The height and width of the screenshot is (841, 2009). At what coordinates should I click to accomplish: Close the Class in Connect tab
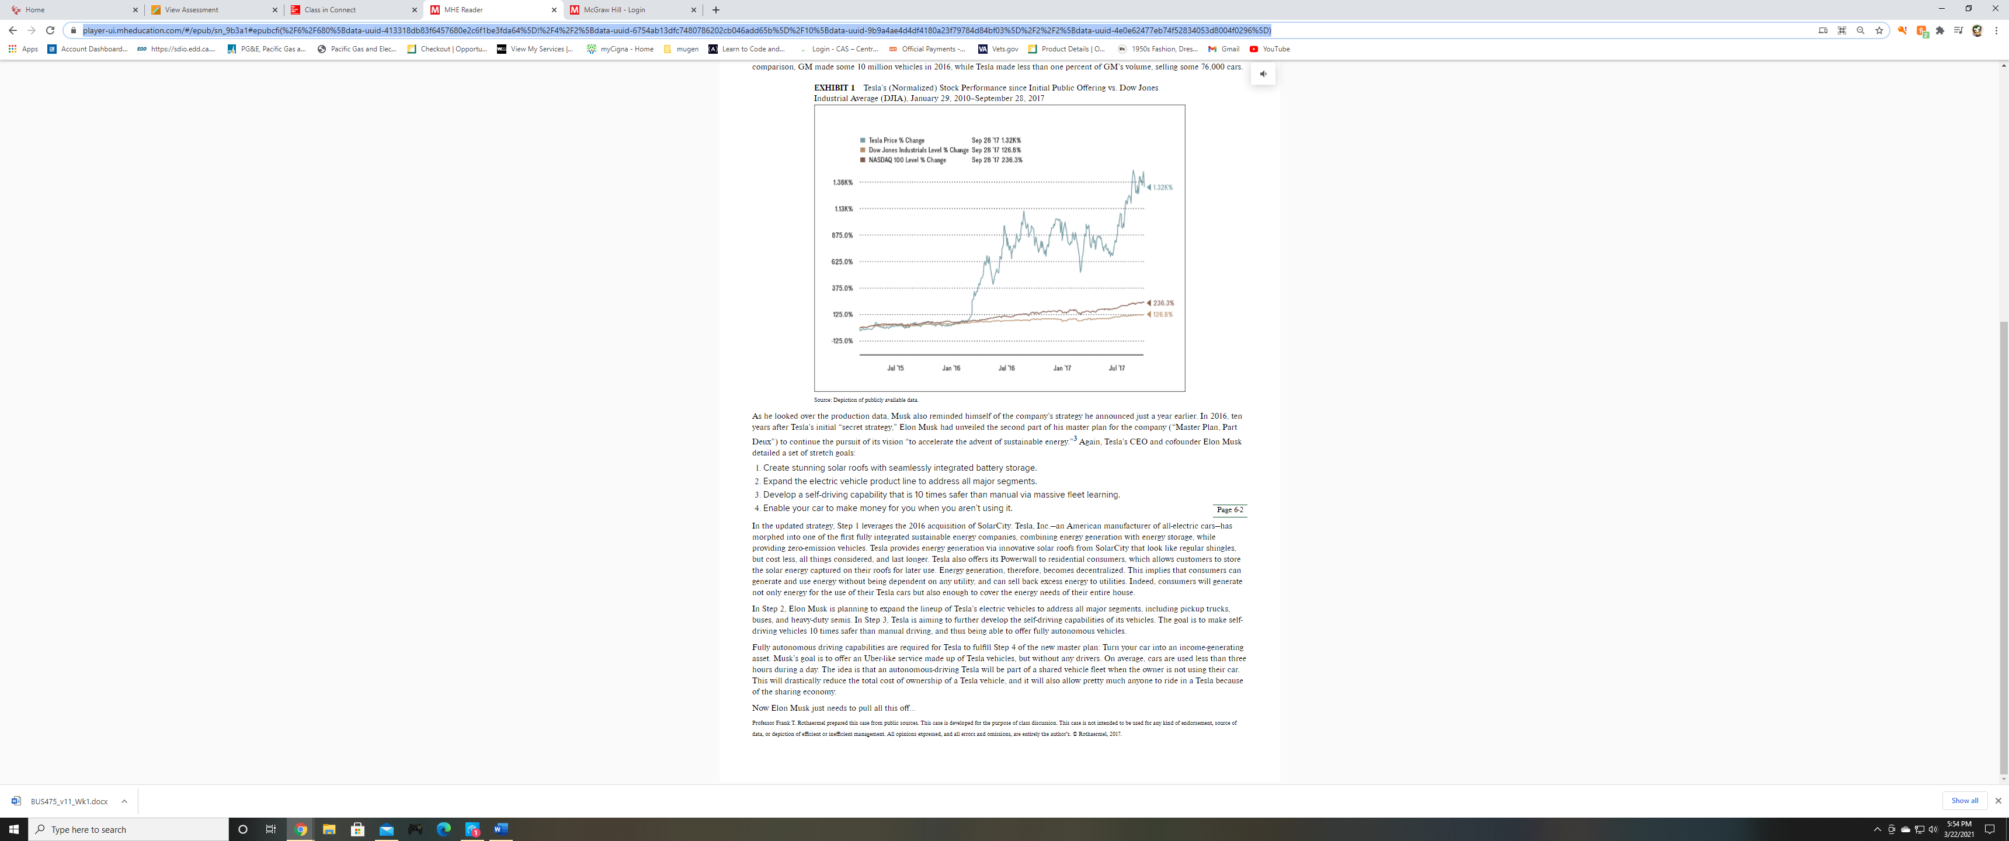[414, 10]
